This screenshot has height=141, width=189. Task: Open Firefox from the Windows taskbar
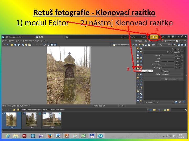pos(50,136)
